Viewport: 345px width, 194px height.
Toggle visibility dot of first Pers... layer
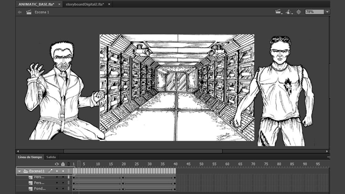pos(57,177)
